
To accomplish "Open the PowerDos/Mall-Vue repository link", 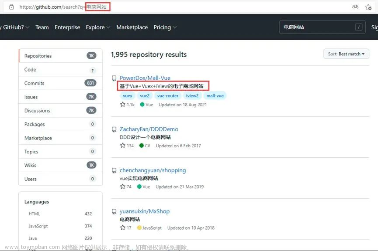I will click(145, 78).
